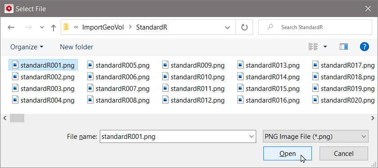Expand the hidden path chevron in breadcrumb
378x168 pixels.
[76, 27]
